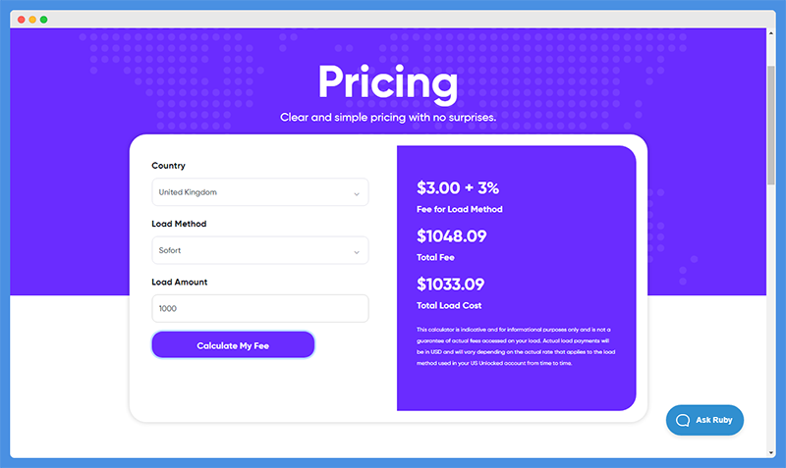Open the Load Method dropdown showing Sofort

click(260, 250)
